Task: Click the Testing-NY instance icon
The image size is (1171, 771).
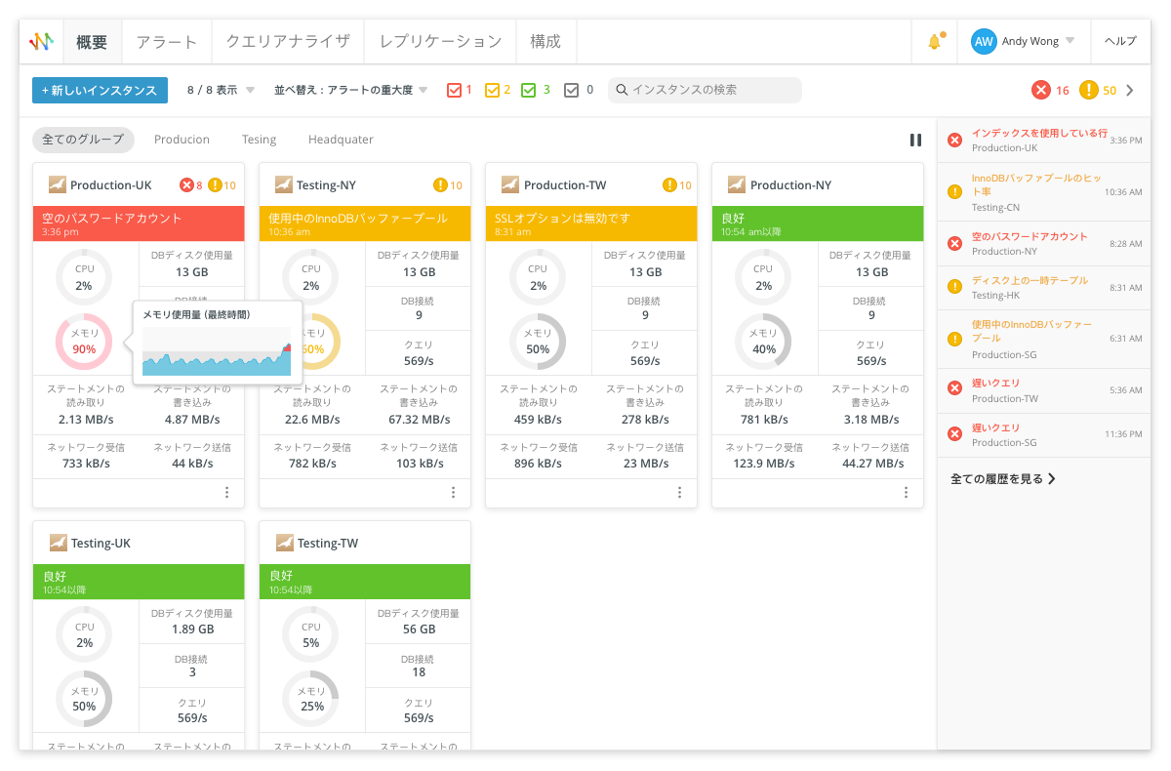Action: [284, 184]
